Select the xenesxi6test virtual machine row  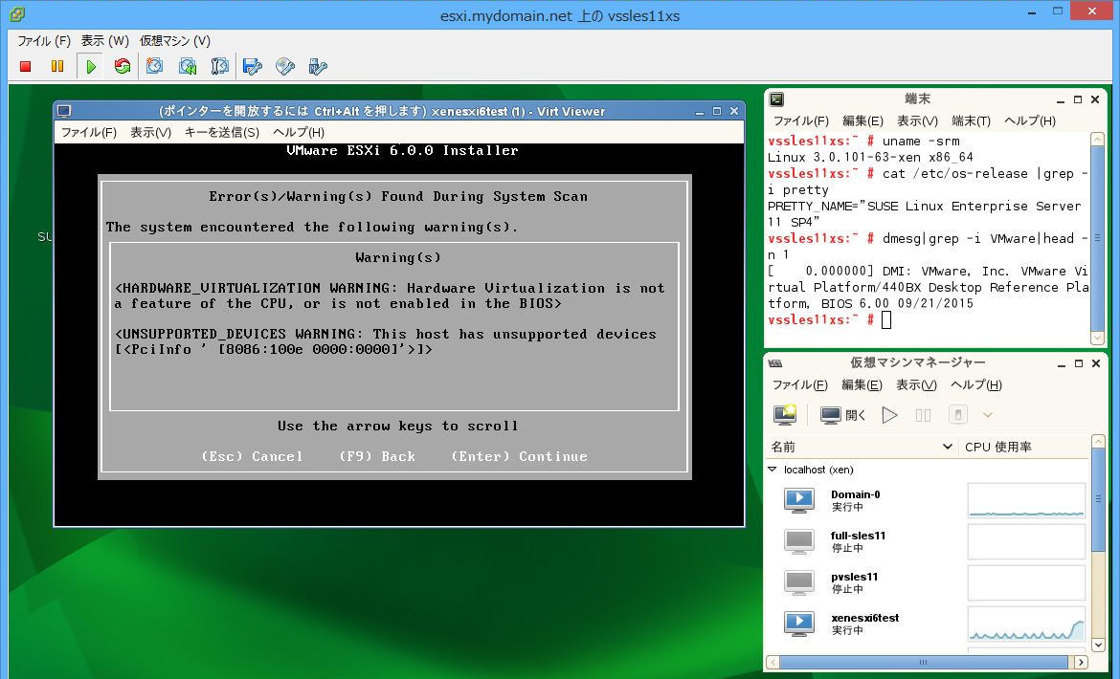[928, 624]
